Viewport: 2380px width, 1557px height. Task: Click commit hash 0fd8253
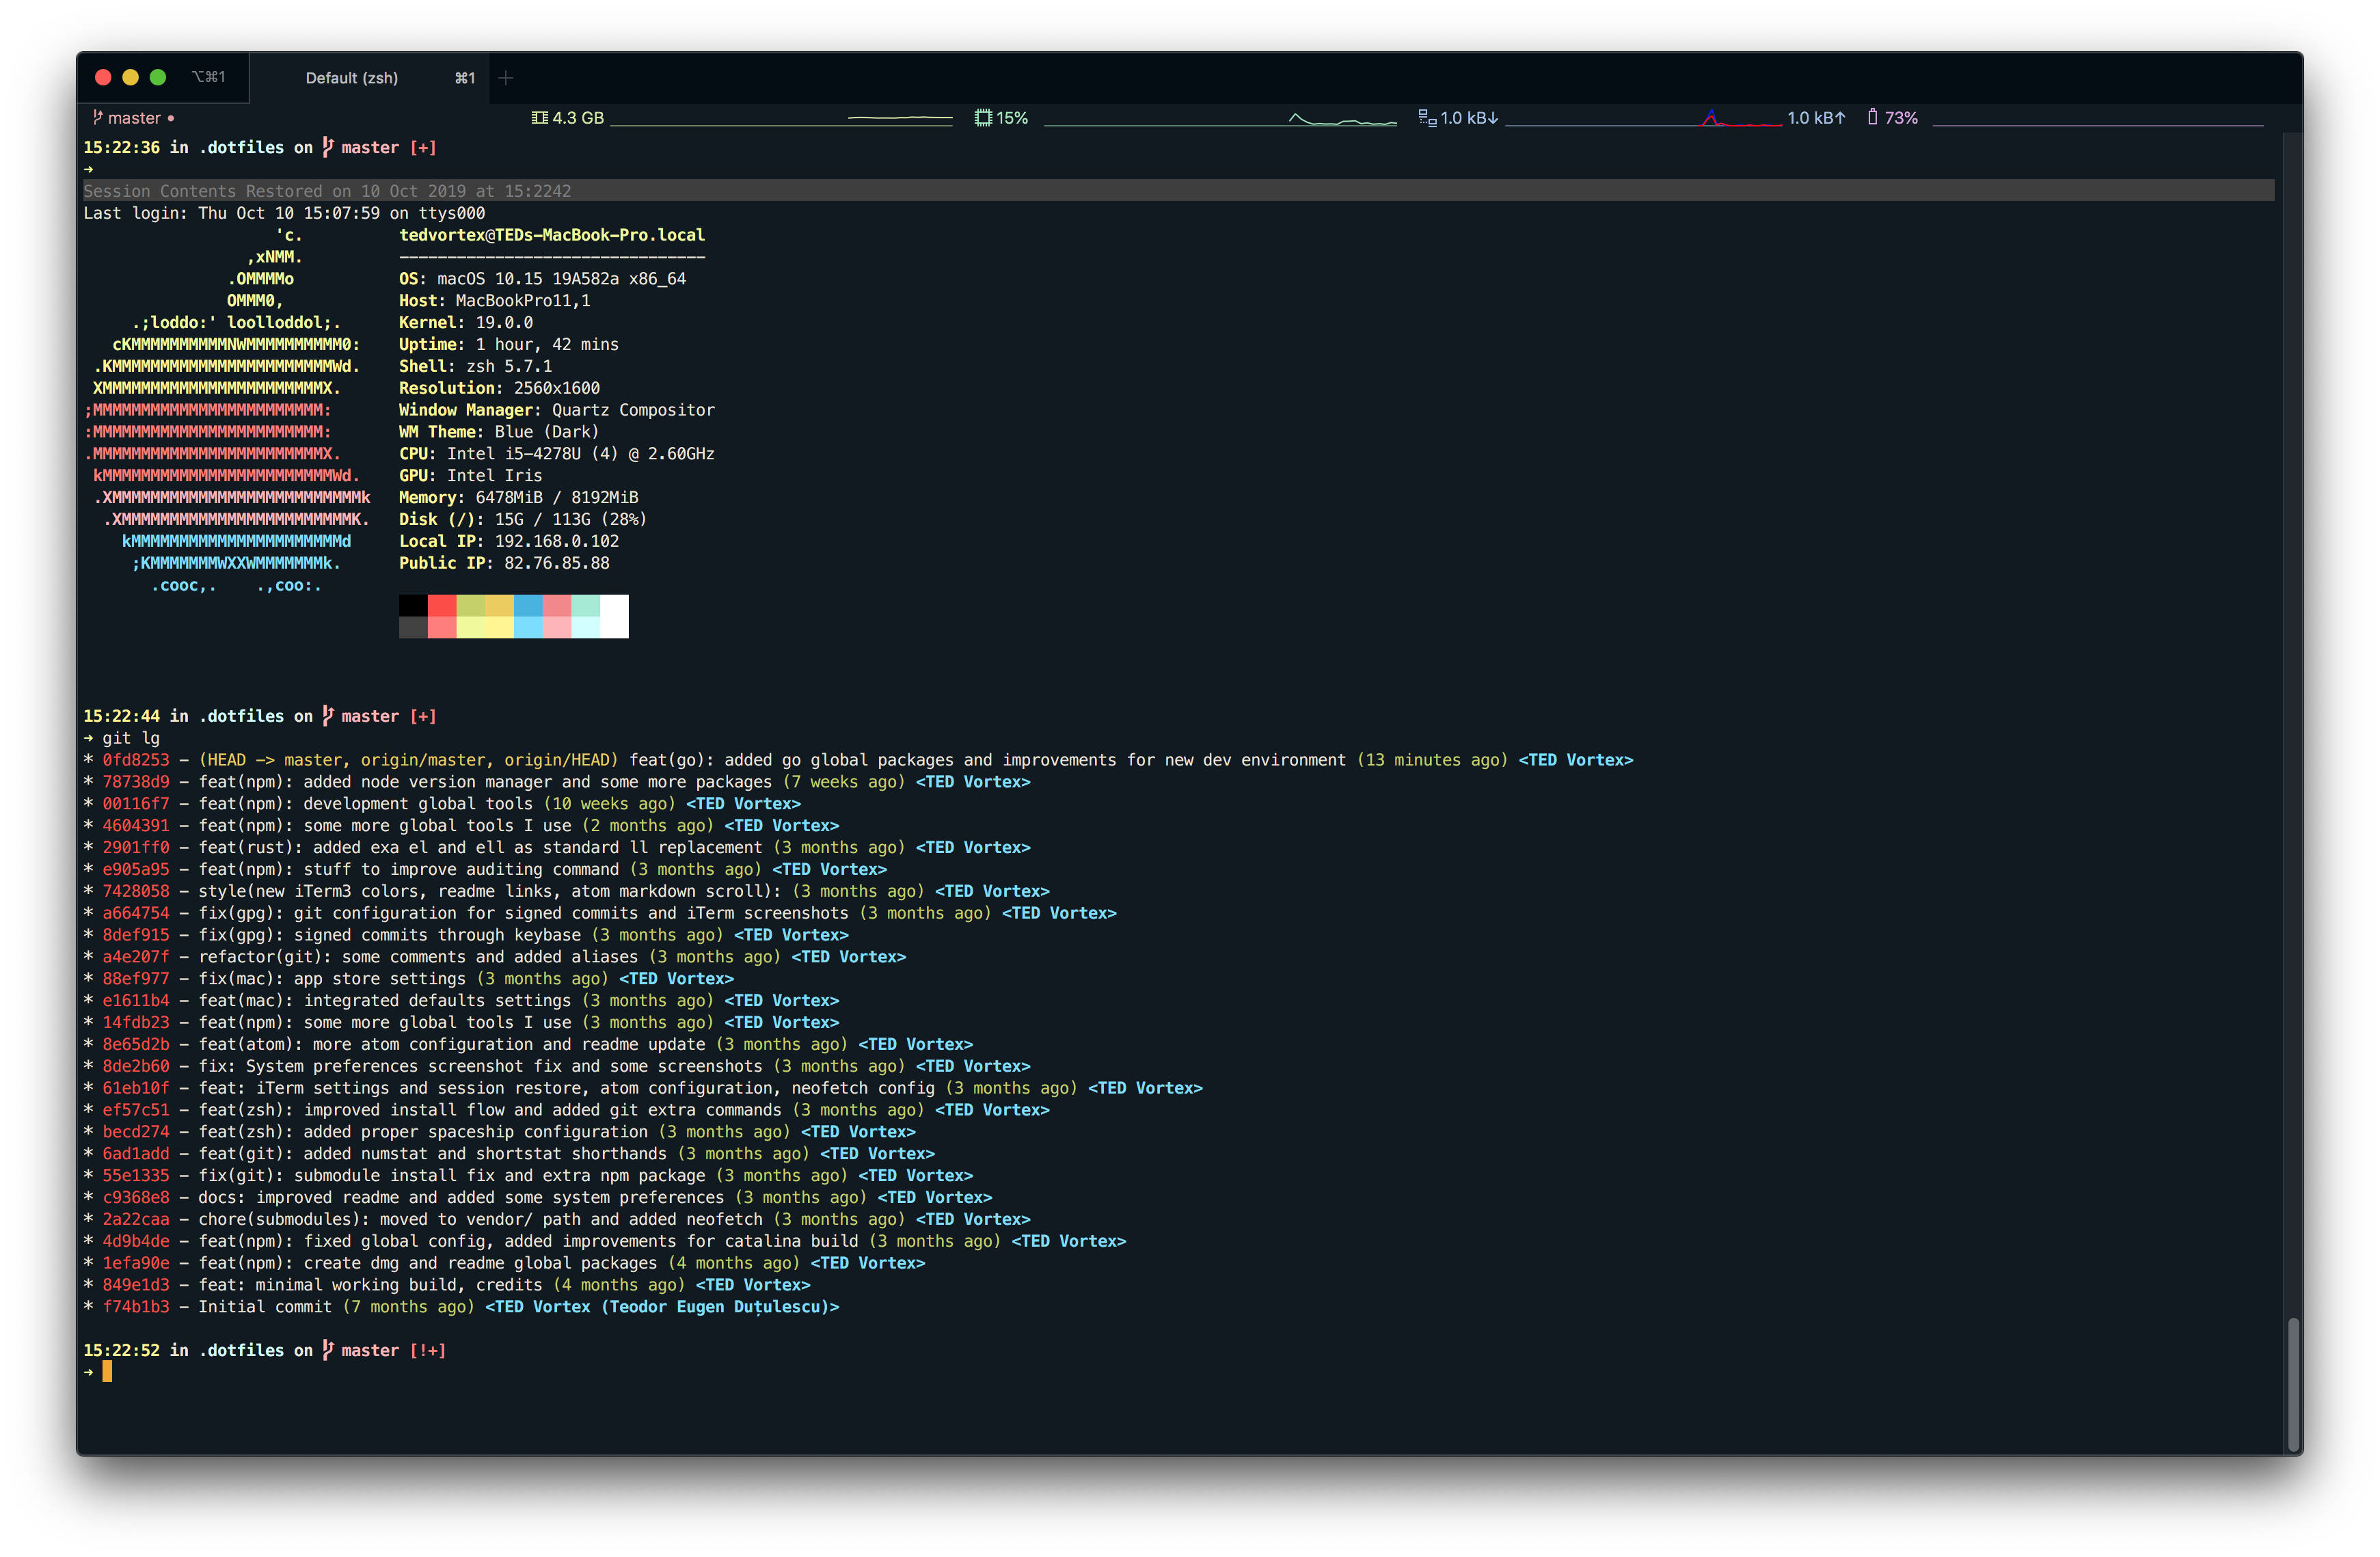136,760
